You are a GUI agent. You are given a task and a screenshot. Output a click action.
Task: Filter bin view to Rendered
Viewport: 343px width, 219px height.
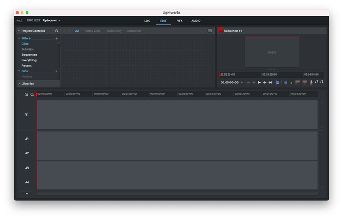pyautogui.click(x=134, y=31)
